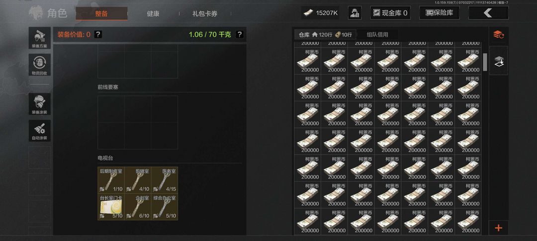Go back with the left arrow button
The width and height of the screenshot is (537, 241).
488,13
